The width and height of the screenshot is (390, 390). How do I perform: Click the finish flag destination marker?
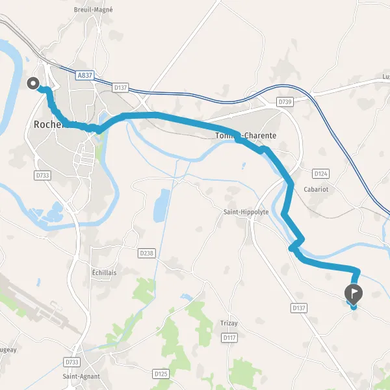coord(354,294)
